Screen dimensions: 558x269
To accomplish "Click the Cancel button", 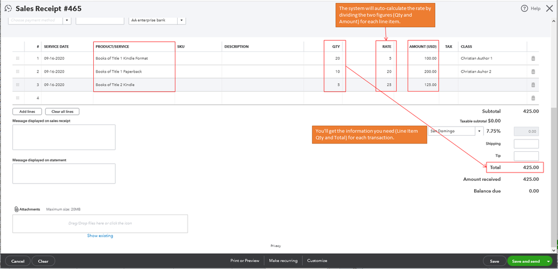I will [18, 261].
